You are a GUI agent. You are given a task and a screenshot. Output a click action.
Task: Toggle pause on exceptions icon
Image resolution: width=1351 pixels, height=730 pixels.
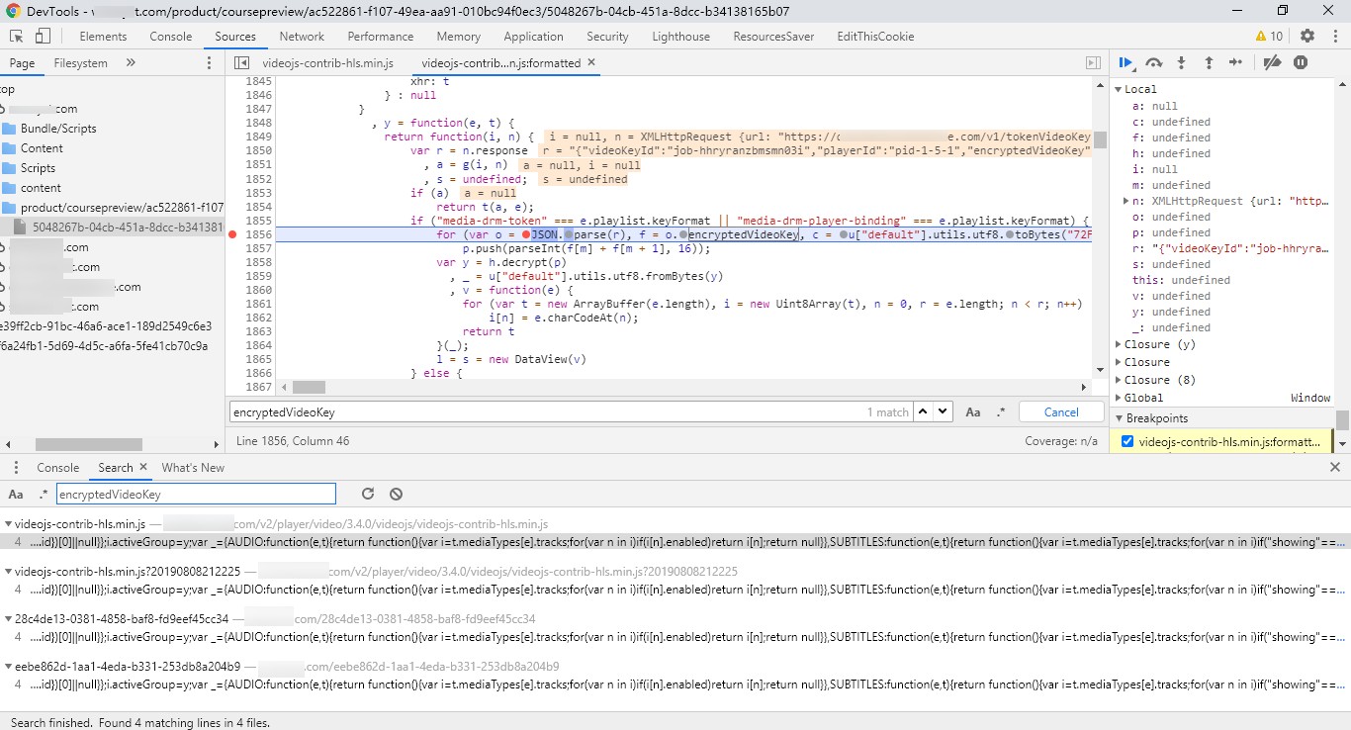tap(1301, 62)
